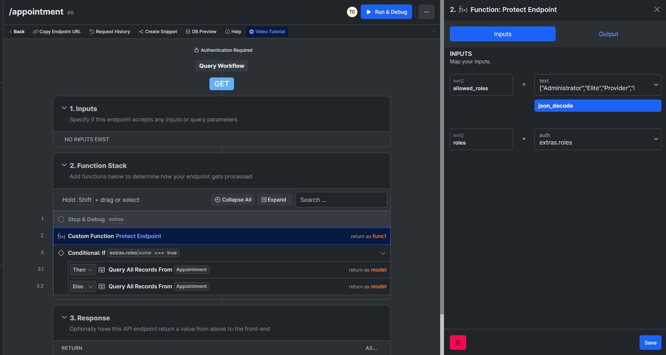The image size is (666, 355).
Task: Select the Custom Function Protect Endpoint row
Action: [222, 236]
